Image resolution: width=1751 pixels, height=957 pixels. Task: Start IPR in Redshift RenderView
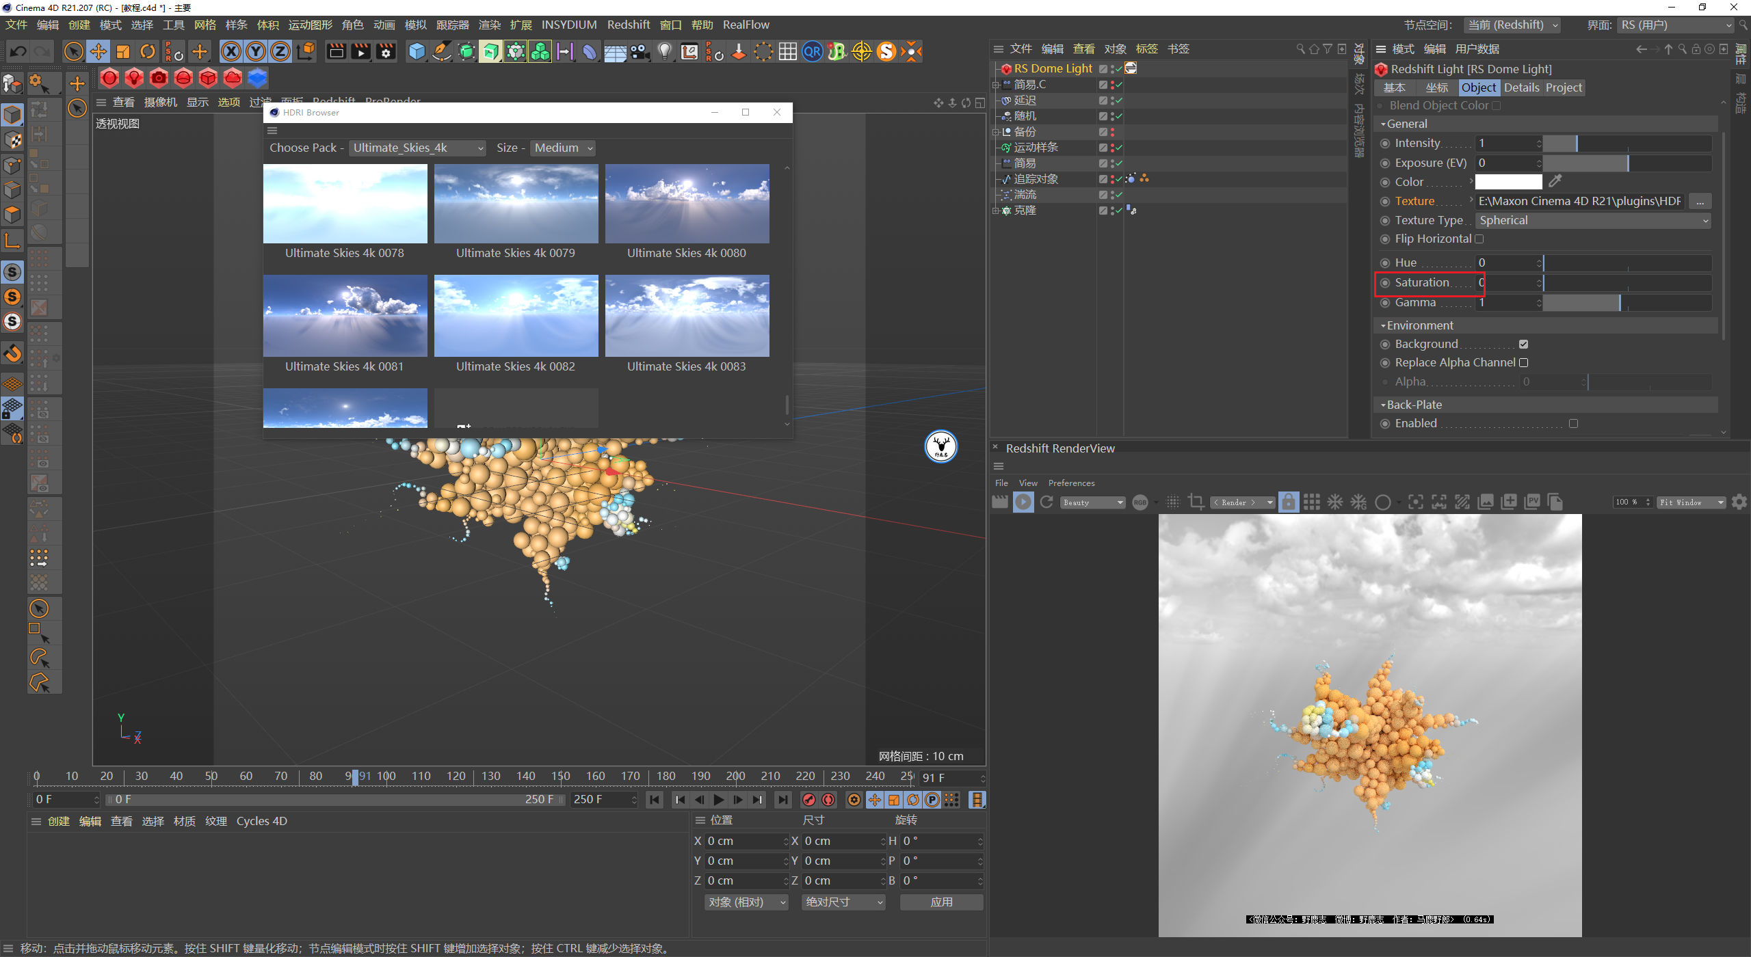(x=1023, y=502)
